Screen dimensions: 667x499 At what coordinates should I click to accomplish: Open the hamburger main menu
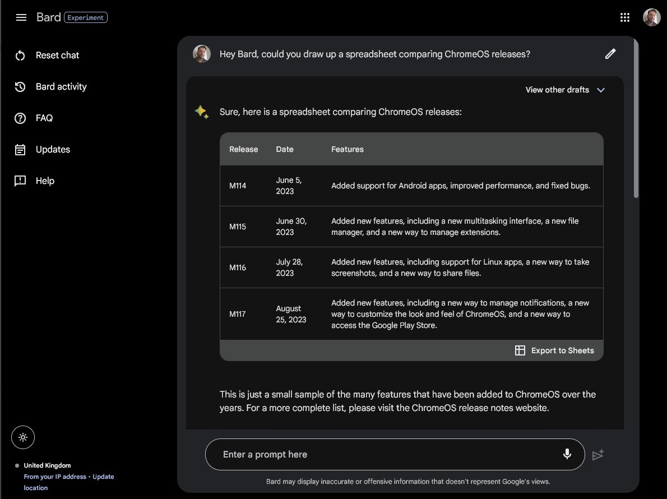point(21,17)
